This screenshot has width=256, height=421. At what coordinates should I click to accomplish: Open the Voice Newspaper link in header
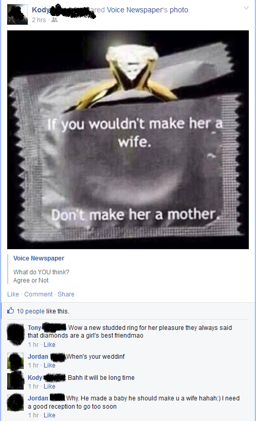click(x=137, y=10)
